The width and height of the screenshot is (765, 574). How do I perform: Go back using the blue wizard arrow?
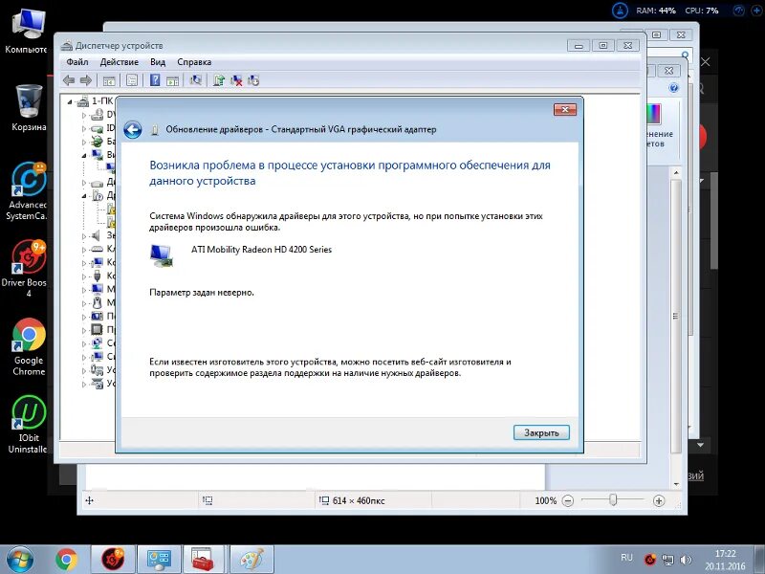tap(132, 130)
